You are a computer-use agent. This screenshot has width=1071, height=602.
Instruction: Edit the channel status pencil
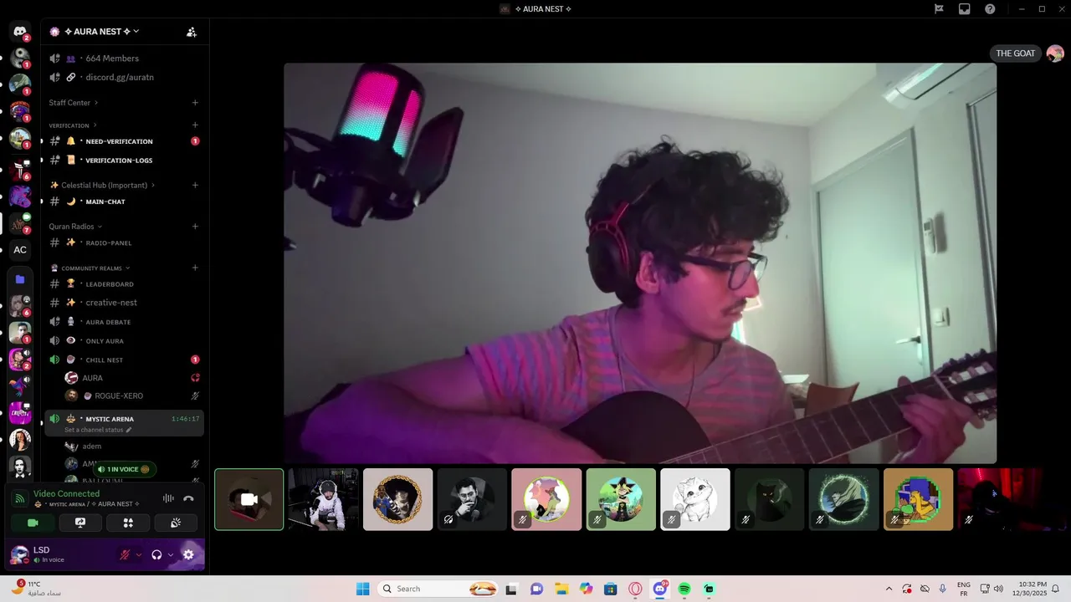(x=129, y=430)
